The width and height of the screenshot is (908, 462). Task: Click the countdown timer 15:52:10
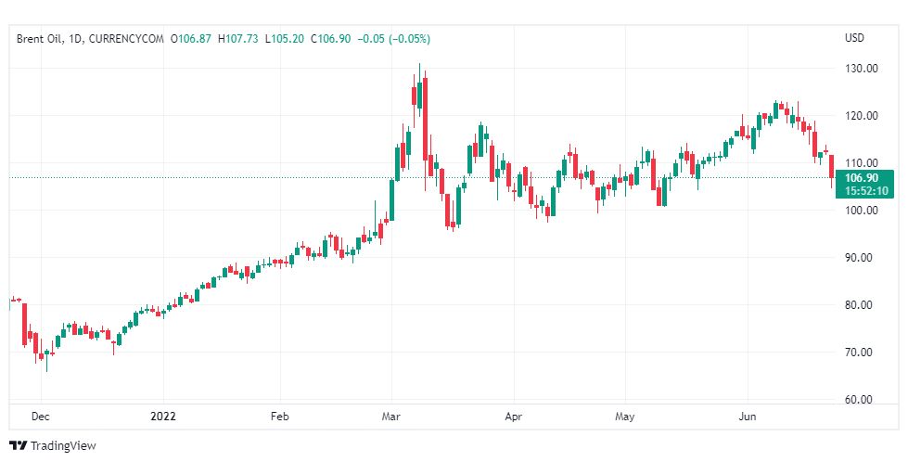coord(865,191)
